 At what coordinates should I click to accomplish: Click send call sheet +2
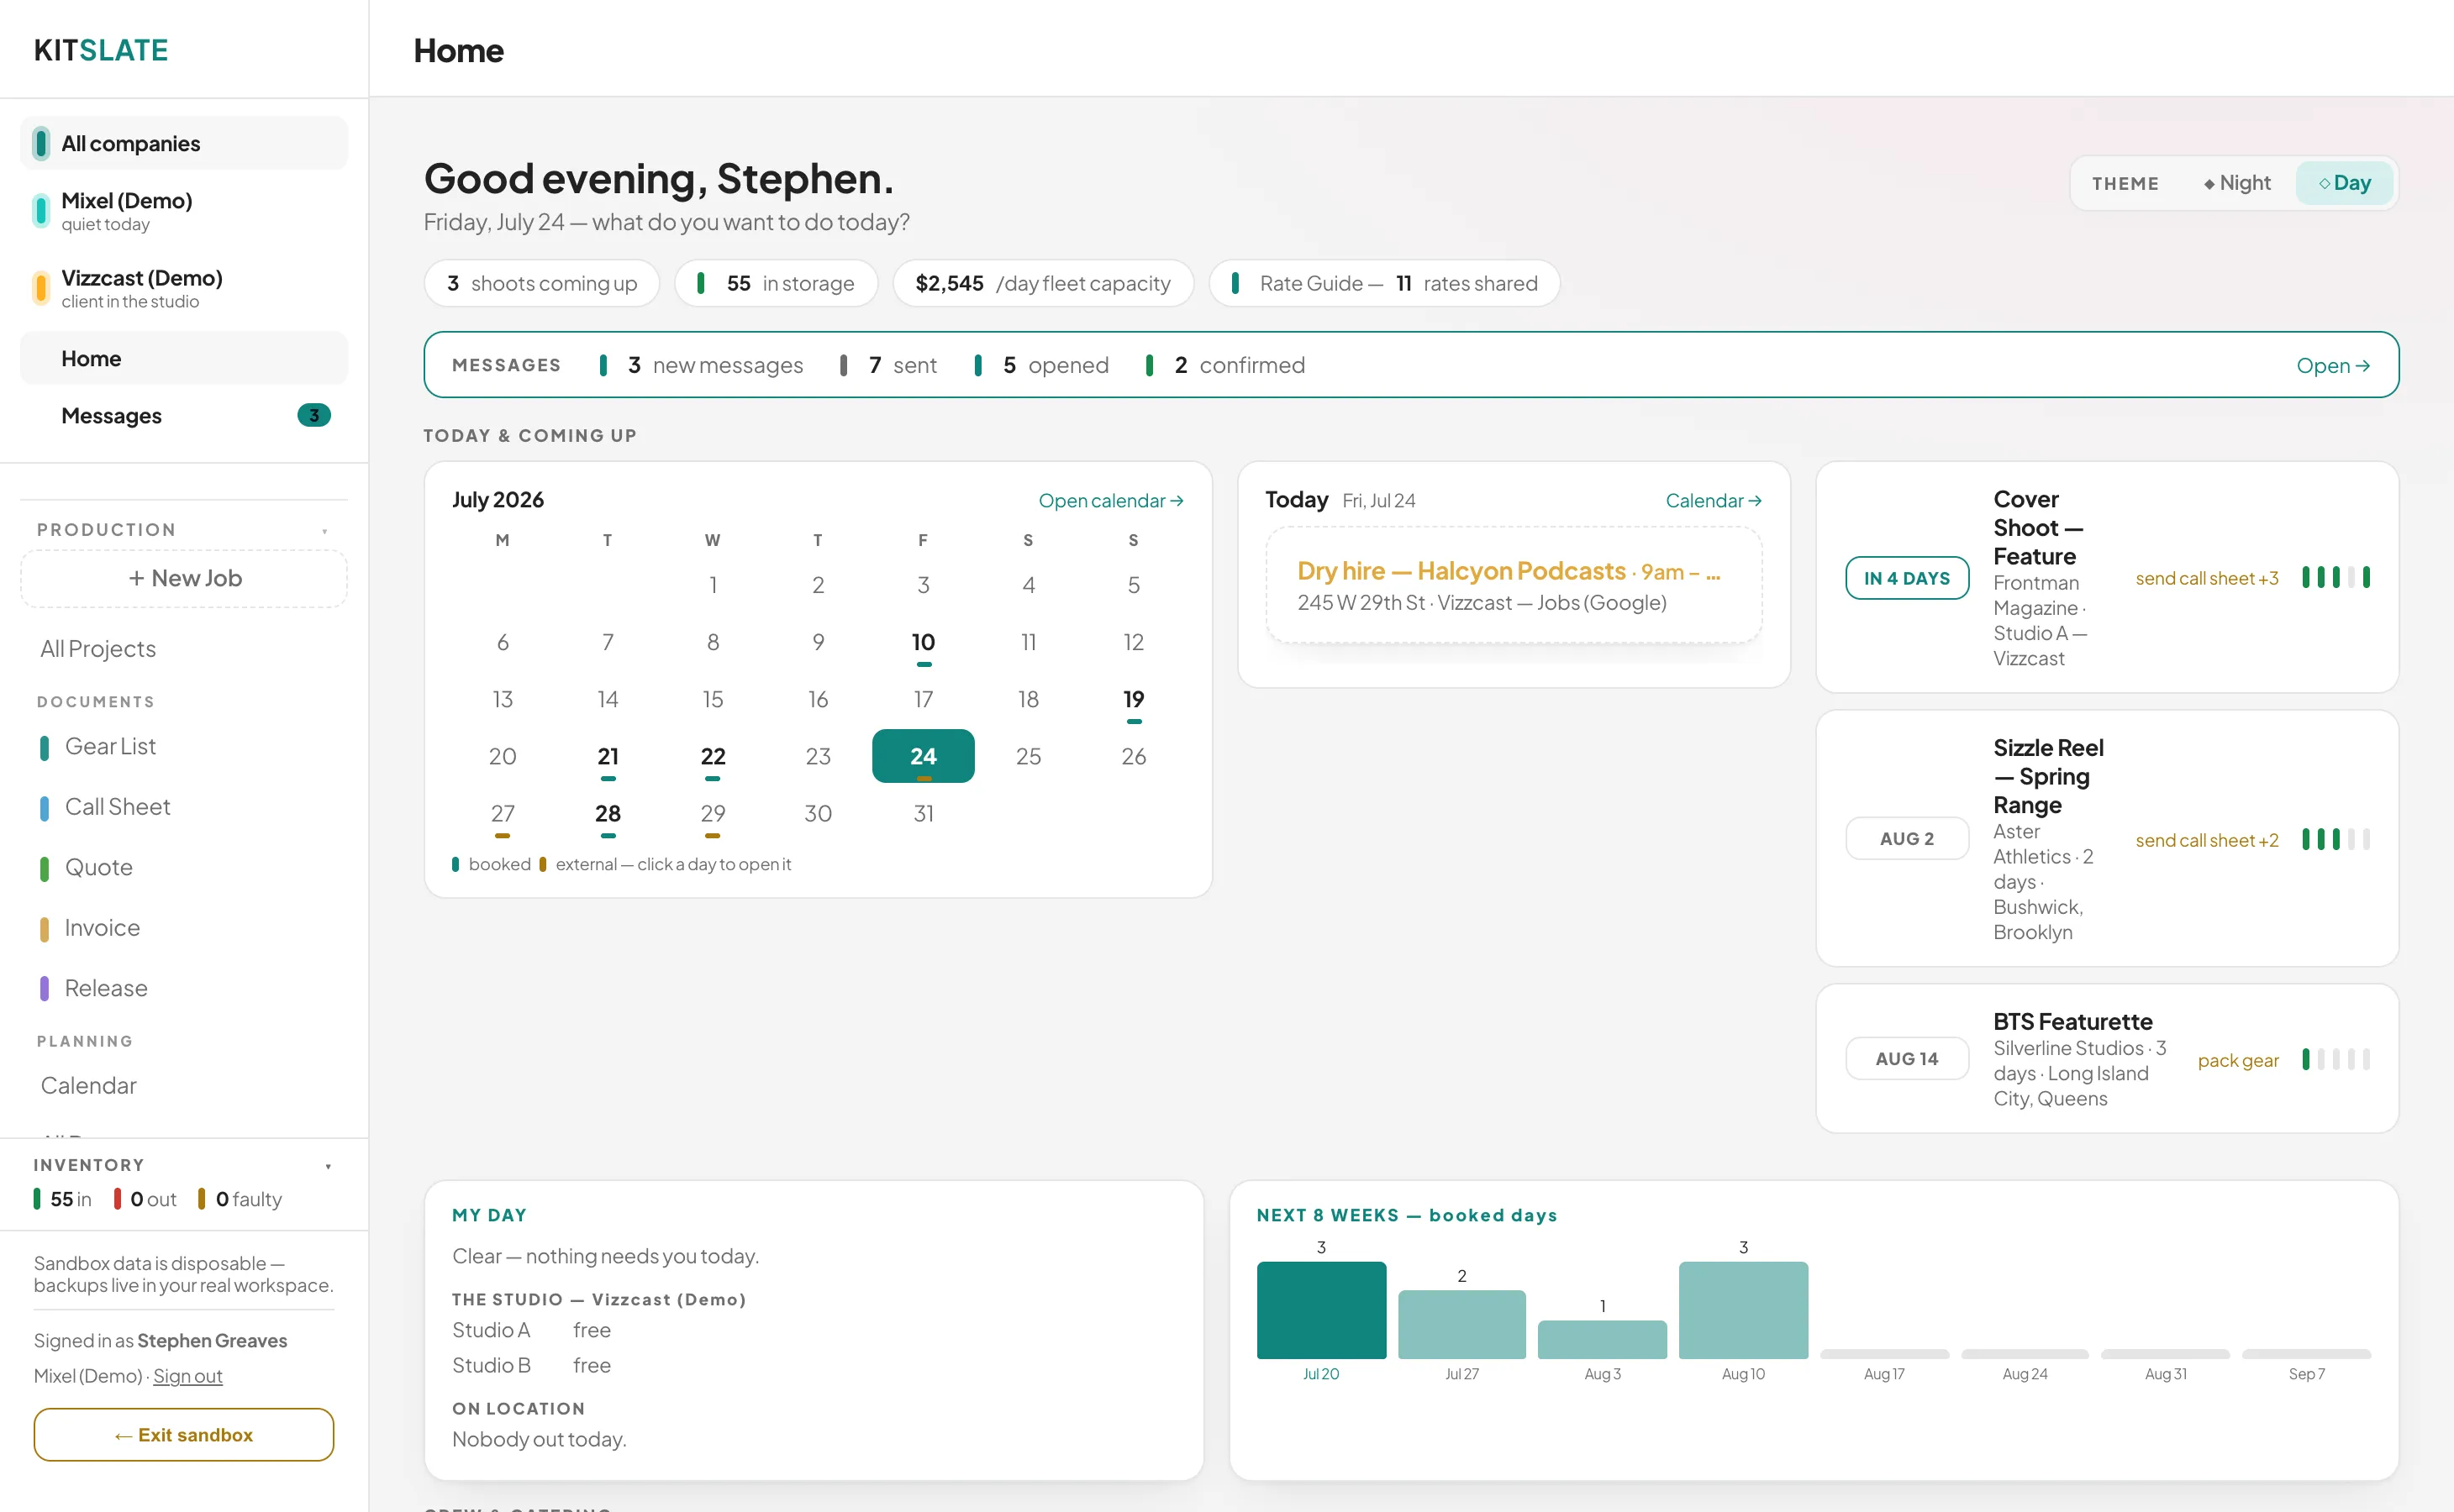pyautogui.click(x=2206, y=840)
